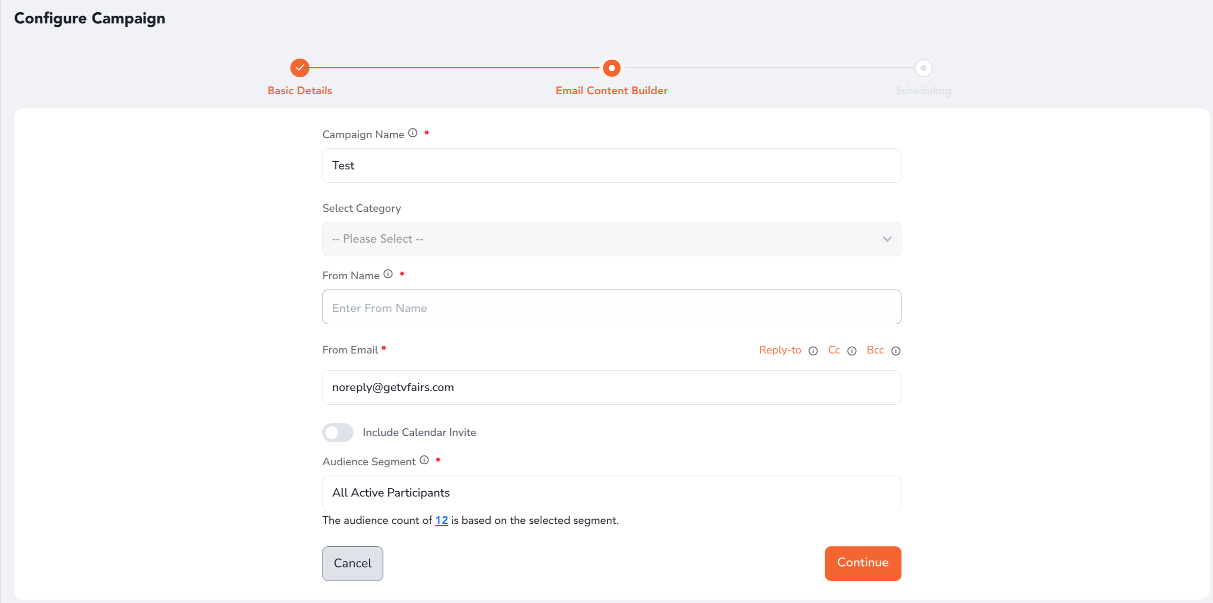The image size is (1213, 603).
Task: Click the Audience Segment info icon
Action: pyautogui.click(x=424, y=460)
